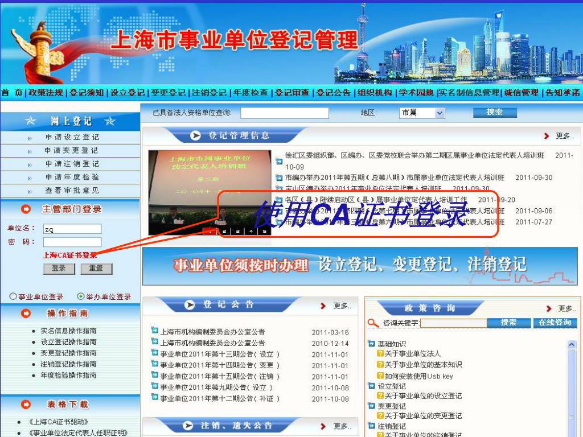Click the orange arrow icon beside 操作指南
This screenshot has height=437, width=583.
click(x=26, y=314)
